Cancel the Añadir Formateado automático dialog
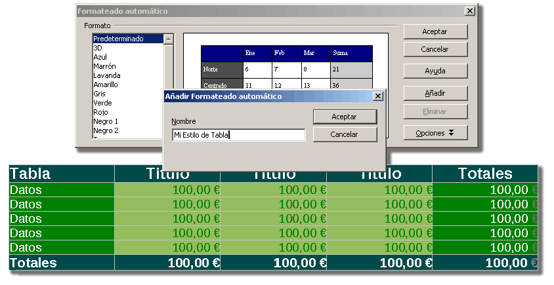Screen dimensions: 554x285 345,134
